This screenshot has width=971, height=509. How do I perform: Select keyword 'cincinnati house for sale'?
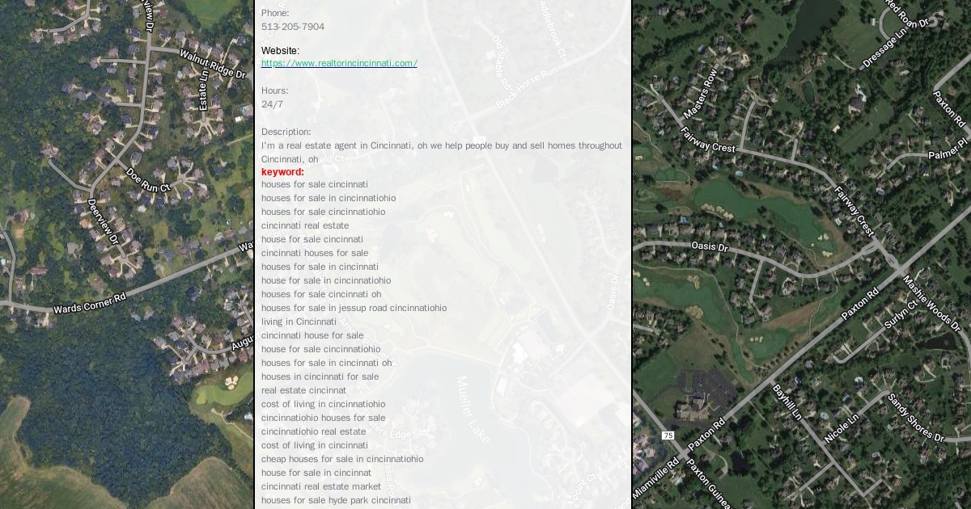312,335
